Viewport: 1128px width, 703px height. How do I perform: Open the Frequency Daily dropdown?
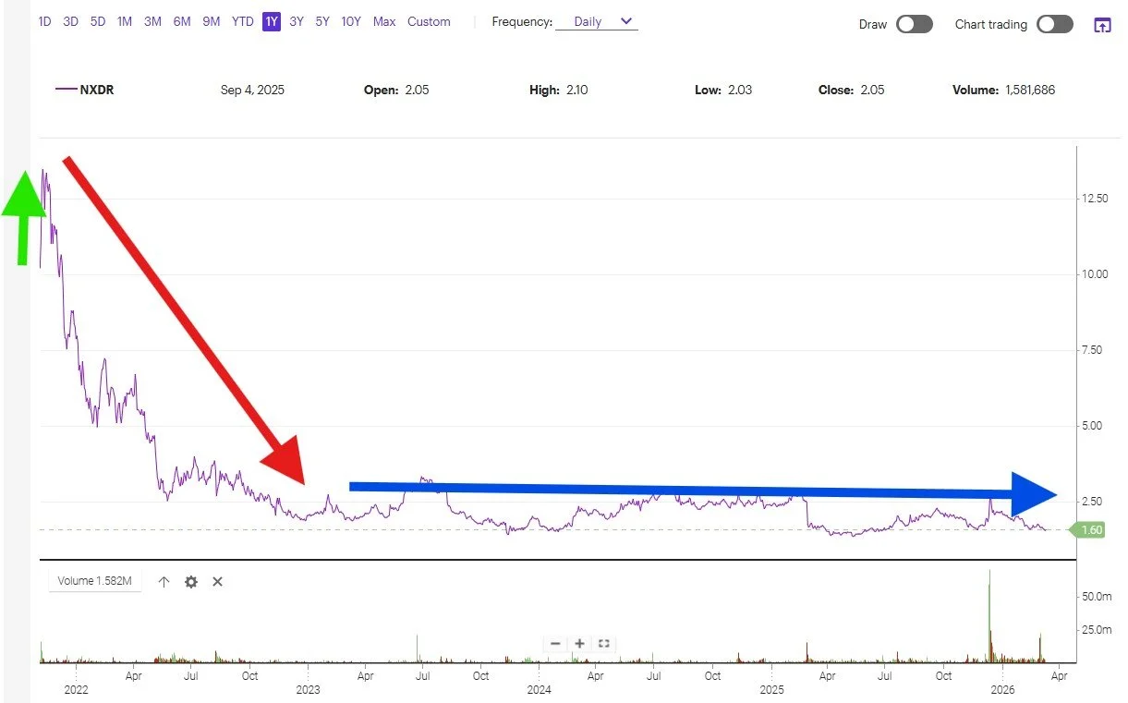click(x=588, y=21)
